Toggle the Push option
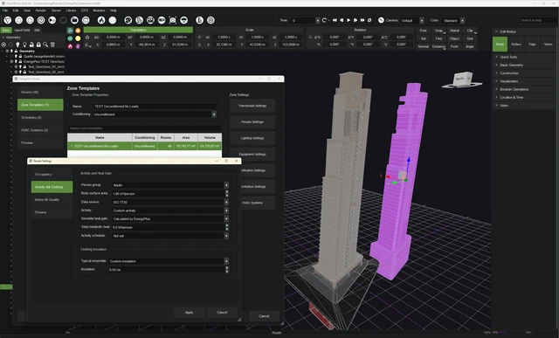Viewport: 559px width, 338px height. pos(454,46)
